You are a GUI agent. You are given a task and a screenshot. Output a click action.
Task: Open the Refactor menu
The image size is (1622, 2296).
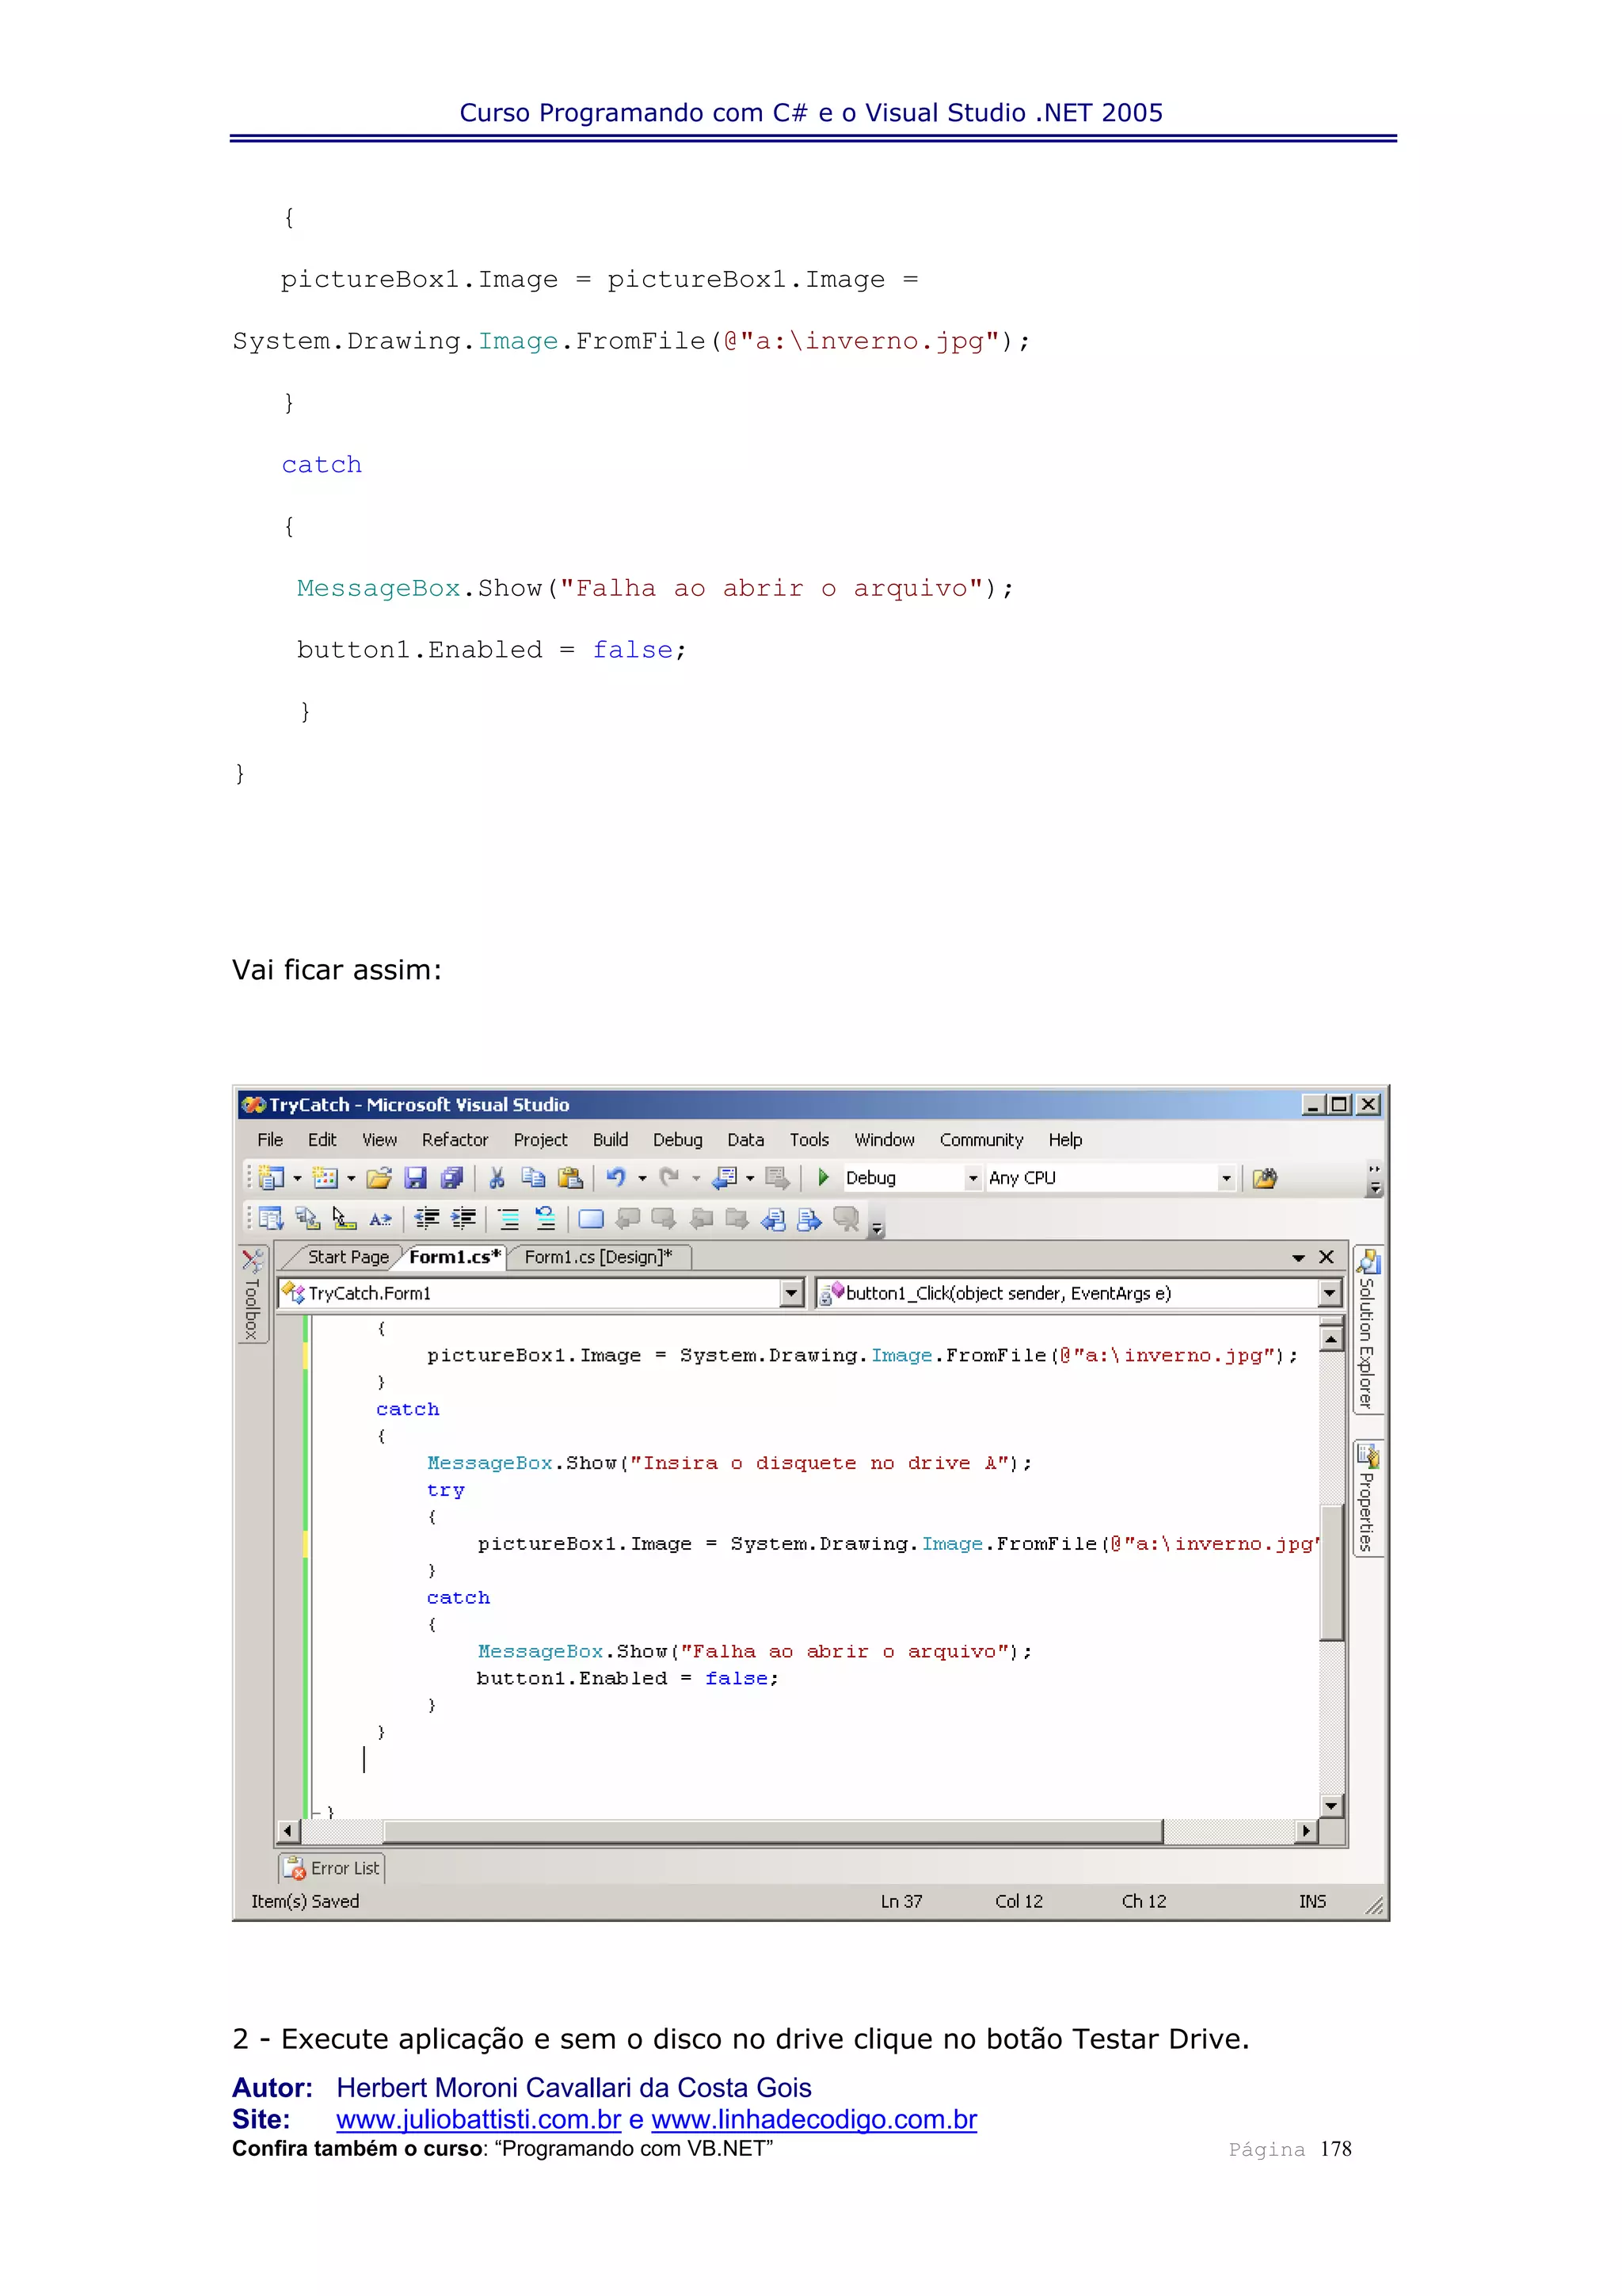(455, 1140)
